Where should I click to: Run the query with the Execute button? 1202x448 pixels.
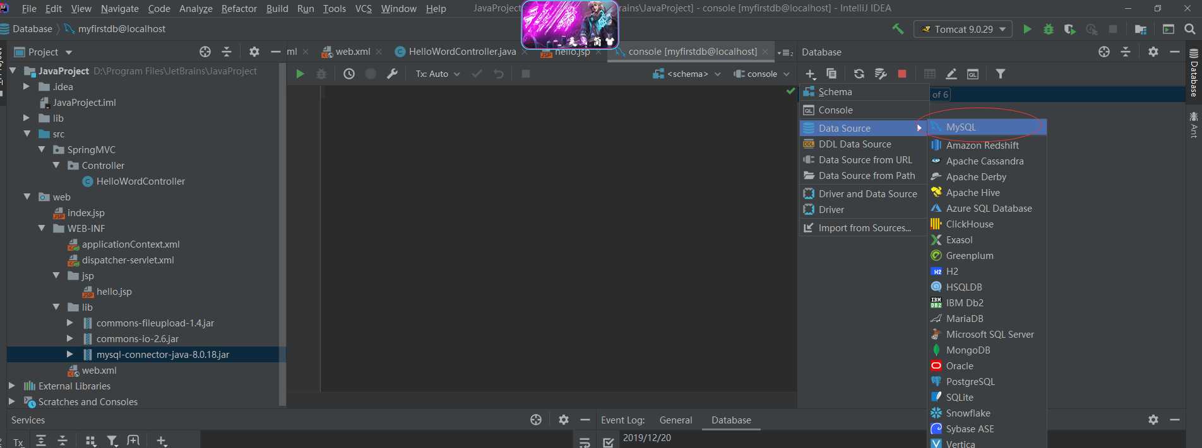pos(300,74)
